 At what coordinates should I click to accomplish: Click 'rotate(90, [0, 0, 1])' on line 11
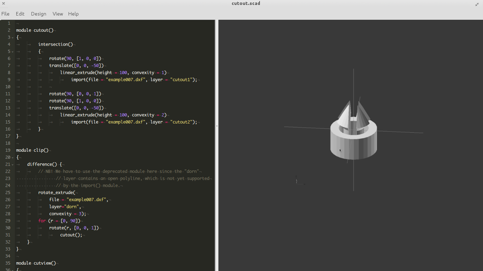[75, 94]
